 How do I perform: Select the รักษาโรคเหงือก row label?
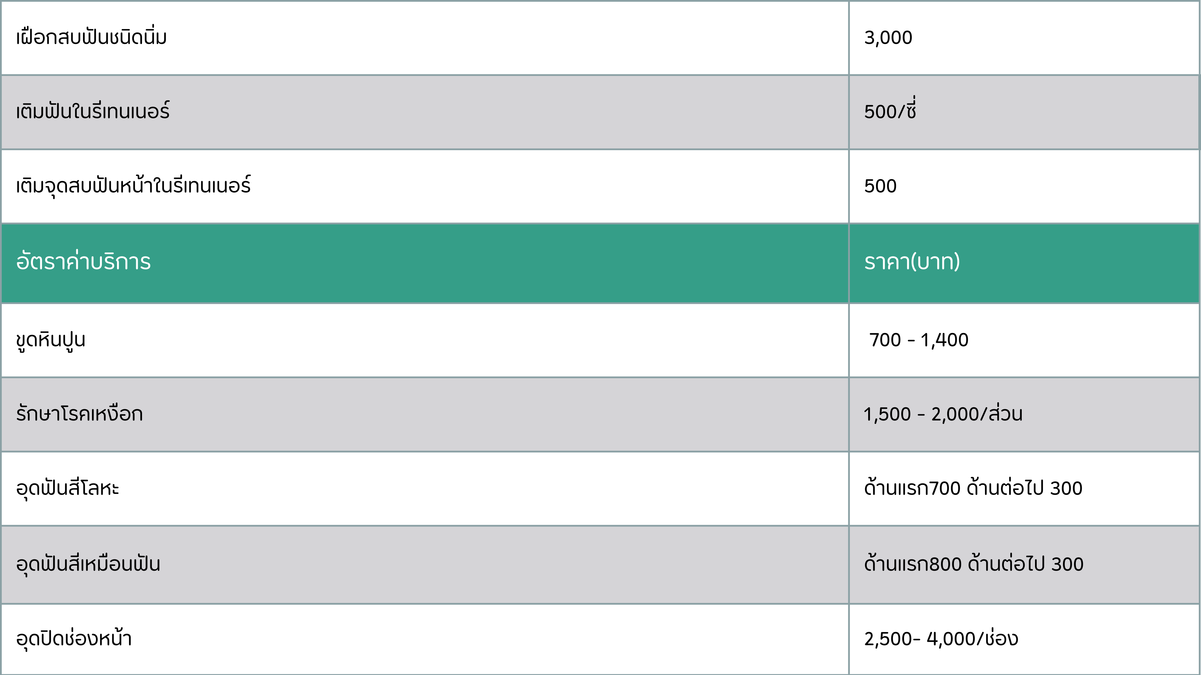click(79, 414)
